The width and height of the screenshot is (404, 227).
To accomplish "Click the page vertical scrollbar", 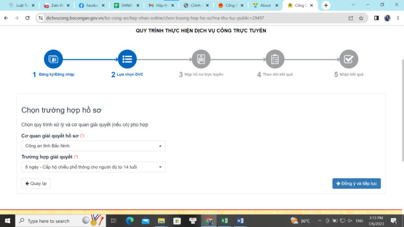I will coord(402,111).
